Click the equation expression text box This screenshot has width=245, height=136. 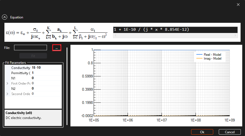(x=175, y=29)
